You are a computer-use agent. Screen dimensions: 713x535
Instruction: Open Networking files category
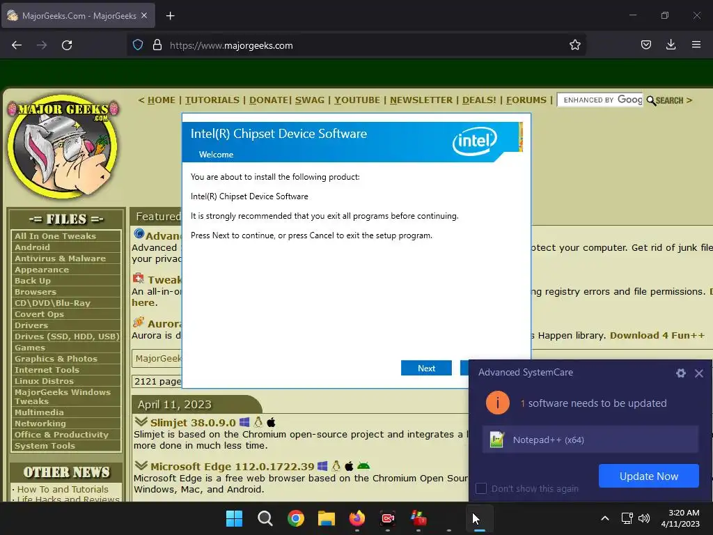click(x=40, y=424)
